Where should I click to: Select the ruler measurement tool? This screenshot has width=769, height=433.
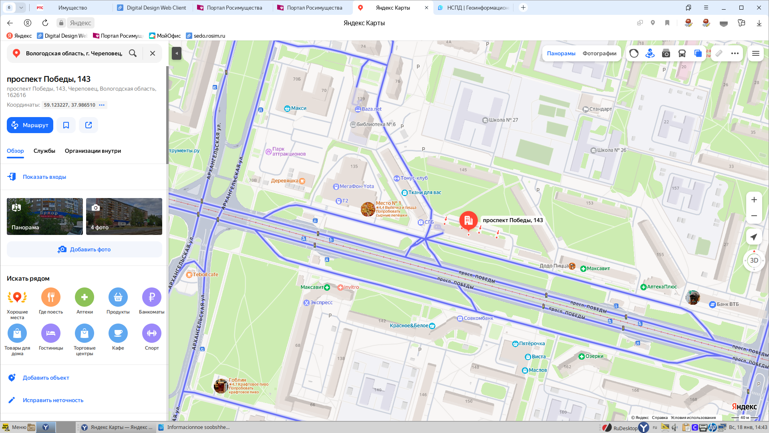[x=719, y=53]
